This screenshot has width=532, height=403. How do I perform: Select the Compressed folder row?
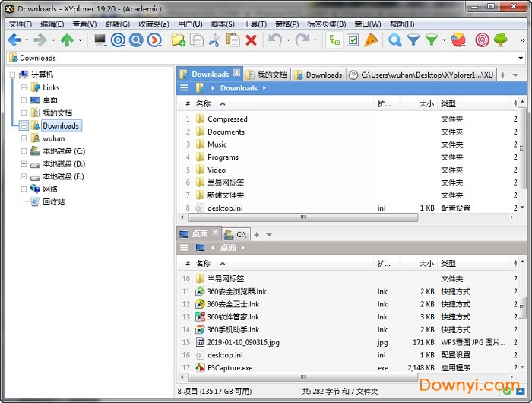coord(346,119)
